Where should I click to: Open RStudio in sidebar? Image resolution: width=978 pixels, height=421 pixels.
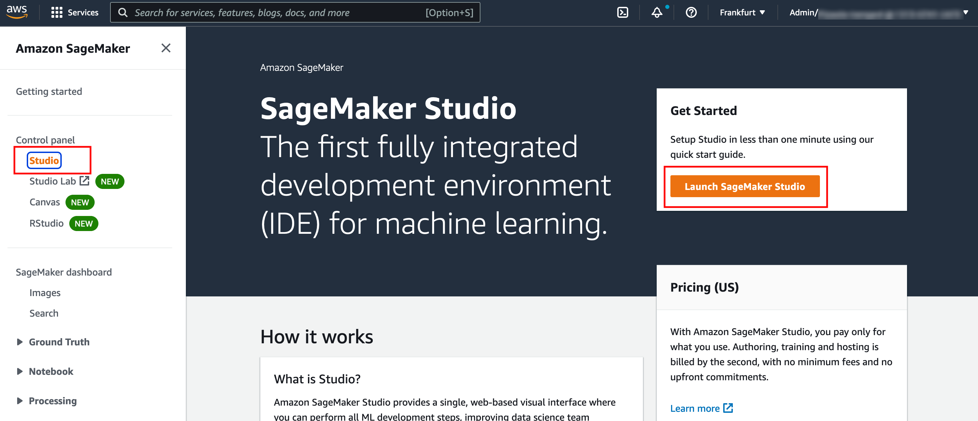coord(46,223)
